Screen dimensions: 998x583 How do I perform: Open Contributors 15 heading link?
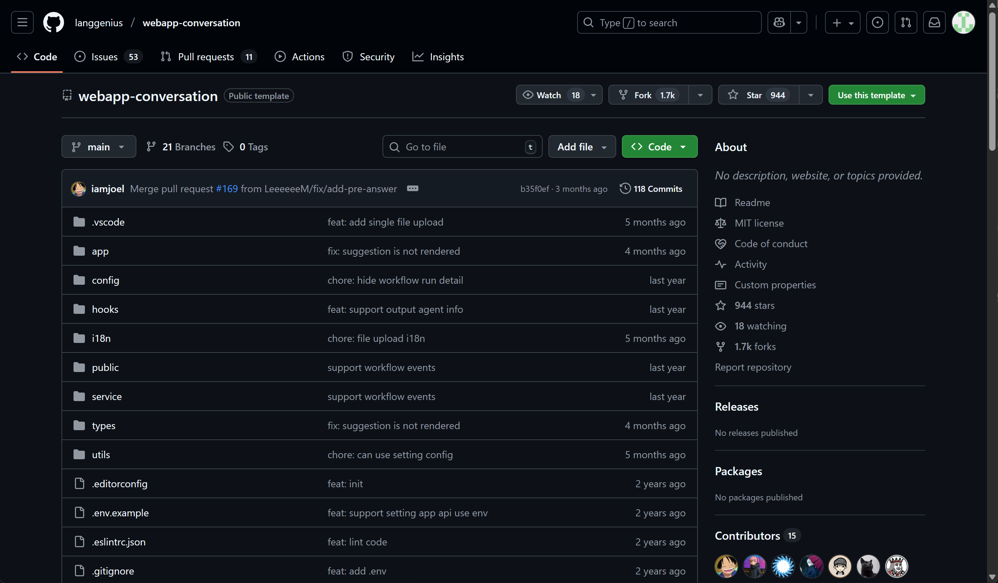(758, 535)
